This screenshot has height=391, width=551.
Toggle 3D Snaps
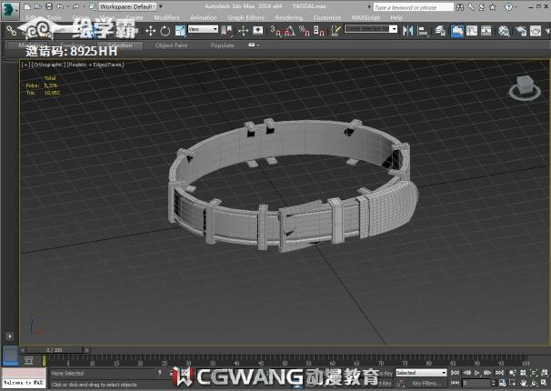(x=275, y=31)
